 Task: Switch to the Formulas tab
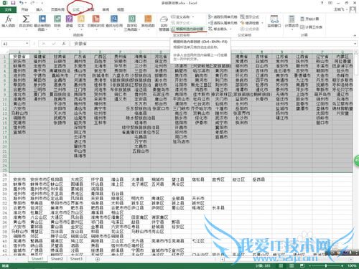76,9
